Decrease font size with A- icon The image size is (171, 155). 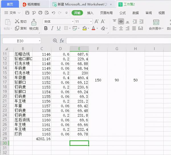pos(103,21)
